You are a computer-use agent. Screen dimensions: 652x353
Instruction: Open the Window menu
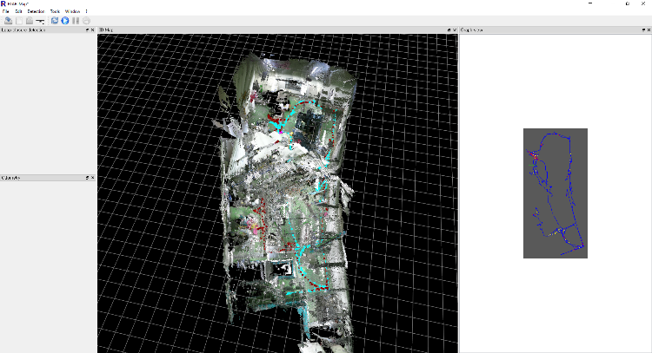[71, 11]
